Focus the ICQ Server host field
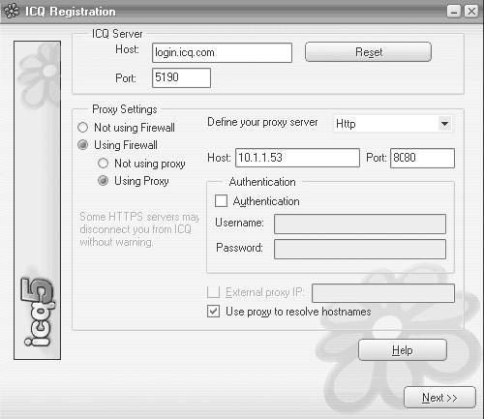Image resolution: width=484 pixels, height=419 pixels. point(222,52)
